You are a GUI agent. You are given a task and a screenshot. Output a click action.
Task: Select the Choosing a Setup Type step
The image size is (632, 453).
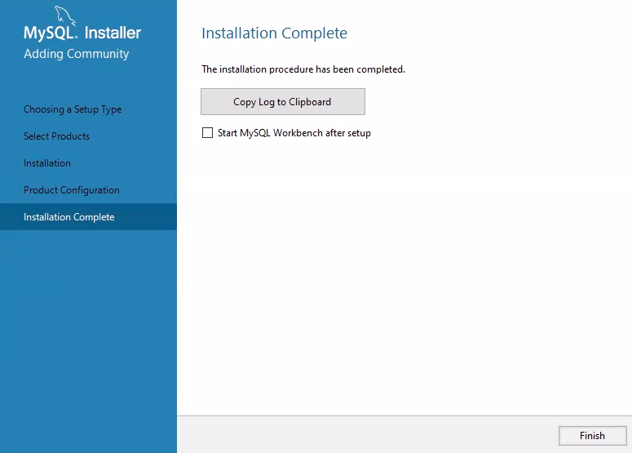pos(73,109)
